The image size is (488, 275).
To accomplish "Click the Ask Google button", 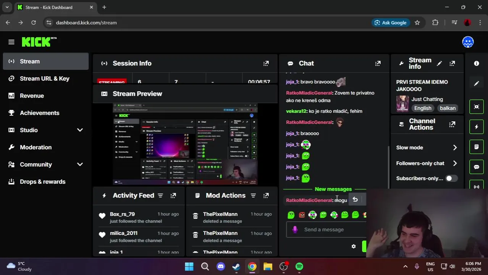I will click(x=390, y=23).
